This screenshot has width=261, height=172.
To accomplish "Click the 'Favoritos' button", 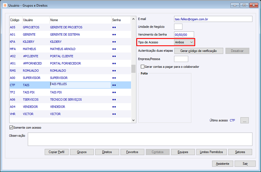I will tap(132, 152).
